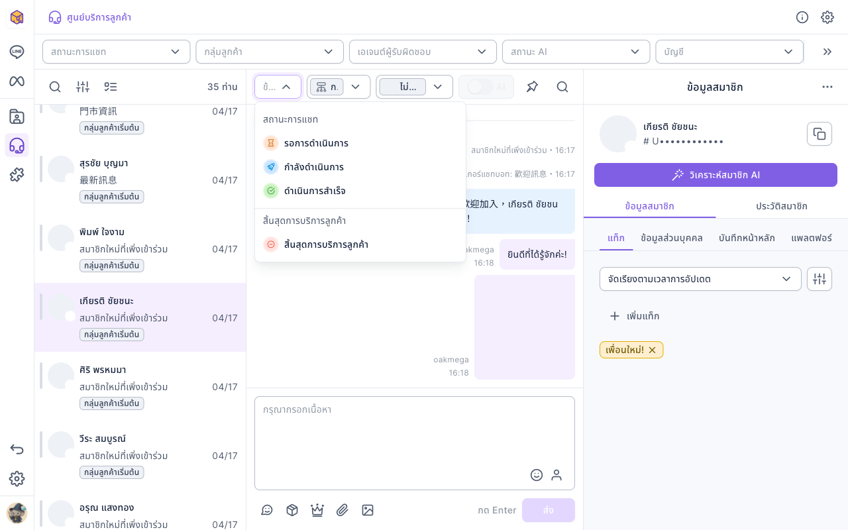This screenshot has width=848, height=530.
Task: Click the message text input area
Action: pyautogui.click(x=415, y=443)
